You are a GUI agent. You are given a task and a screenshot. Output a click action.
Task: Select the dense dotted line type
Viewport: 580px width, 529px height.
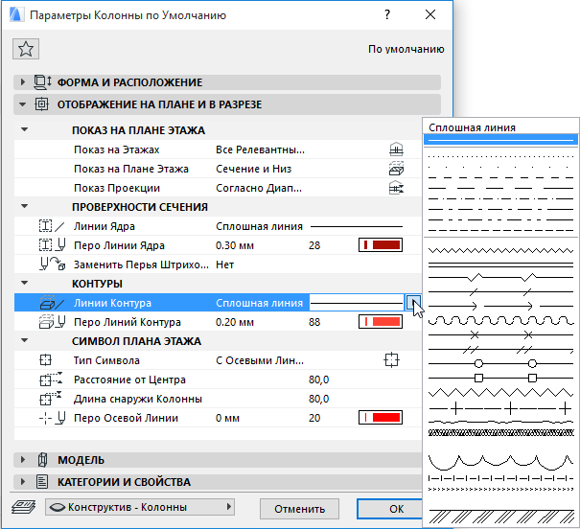click(x=500, y=157)
